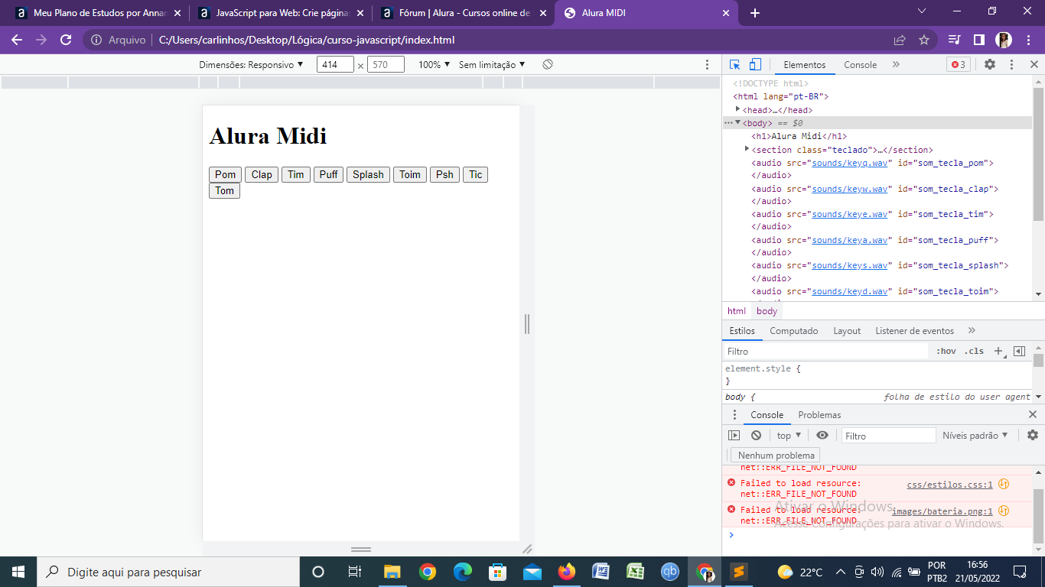This screenshot has width=1045, height=587.
Task: Go back in browser history
Action: (x=17, y=41)
